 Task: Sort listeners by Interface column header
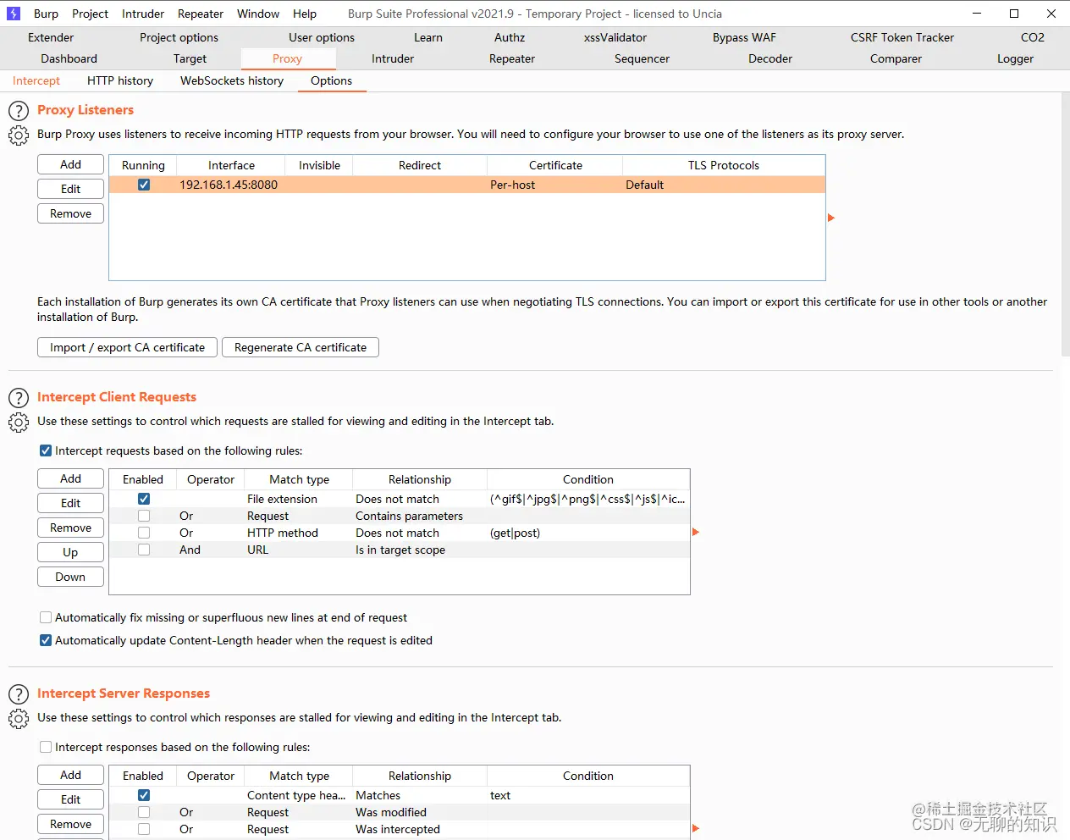point(231,165)
